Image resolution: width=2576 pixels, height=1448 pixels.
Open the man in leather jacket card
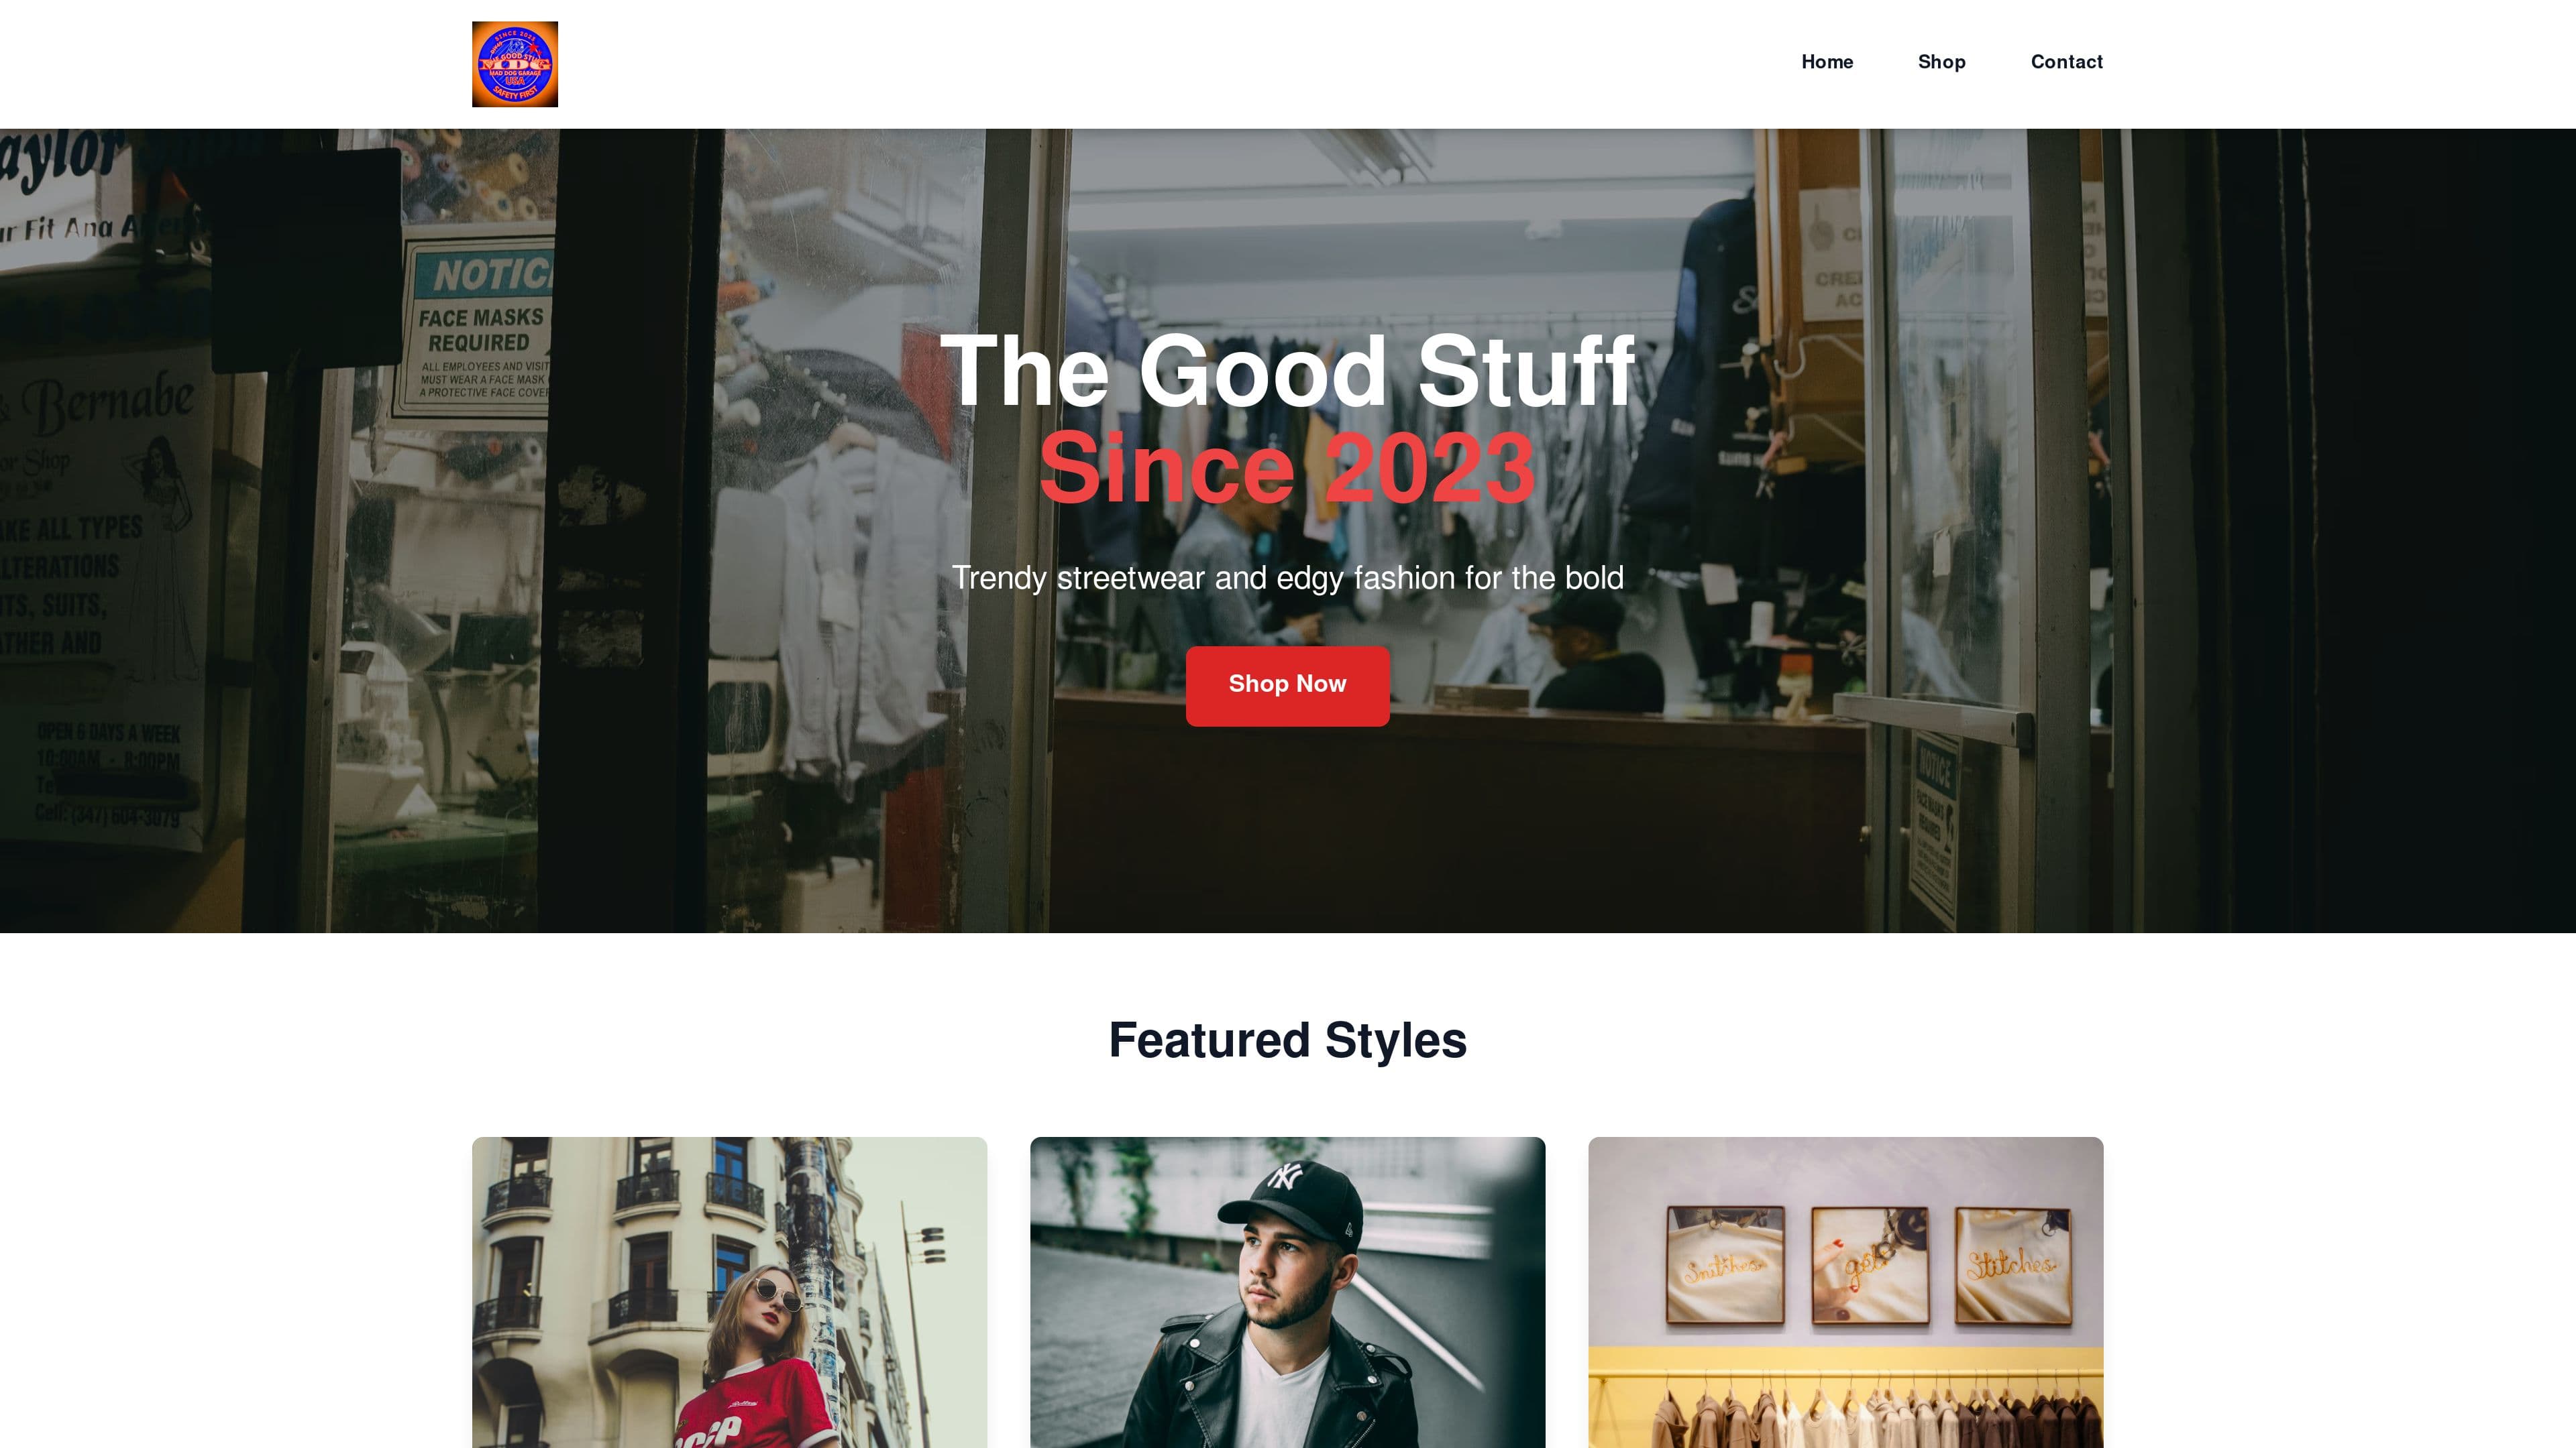pos(1287,1292)
